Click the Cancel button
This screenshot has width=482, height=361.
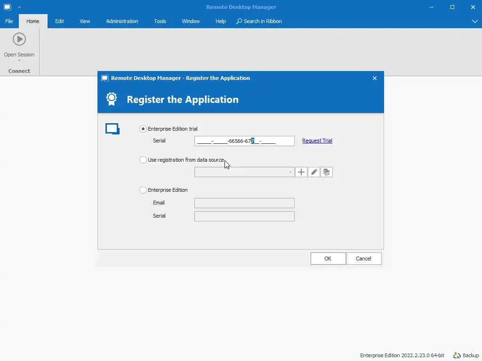pyautogui.click(x=364, y=259)
